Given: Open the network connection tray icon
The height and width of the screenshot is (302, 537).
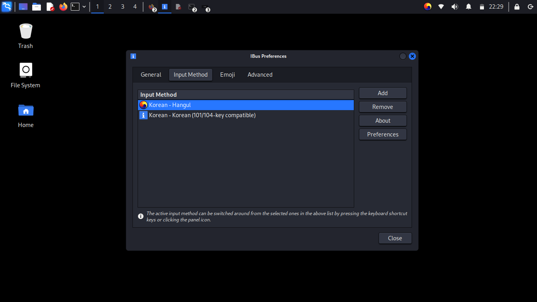Looking at the screenshot, I should pyautogui.click(x=441, y=7).
